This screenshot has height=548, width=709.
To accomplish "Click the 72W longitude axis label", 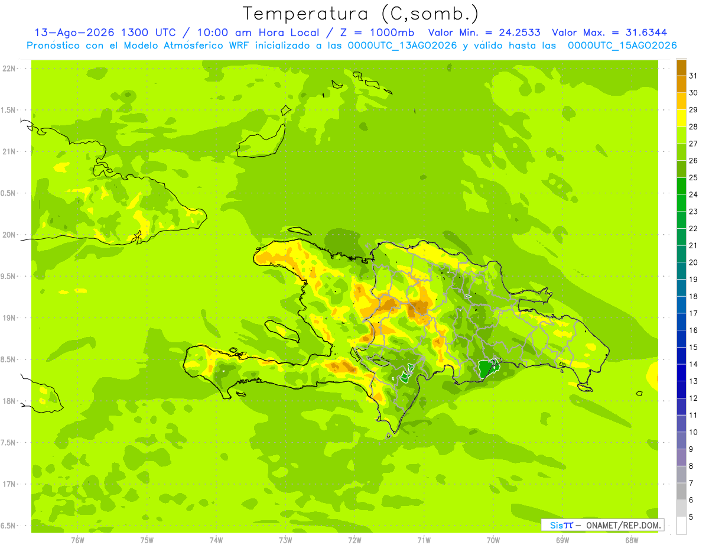I will click(x=354, y=540).
